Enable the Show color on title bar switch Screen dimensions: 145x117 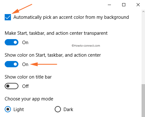click(12, 86)
